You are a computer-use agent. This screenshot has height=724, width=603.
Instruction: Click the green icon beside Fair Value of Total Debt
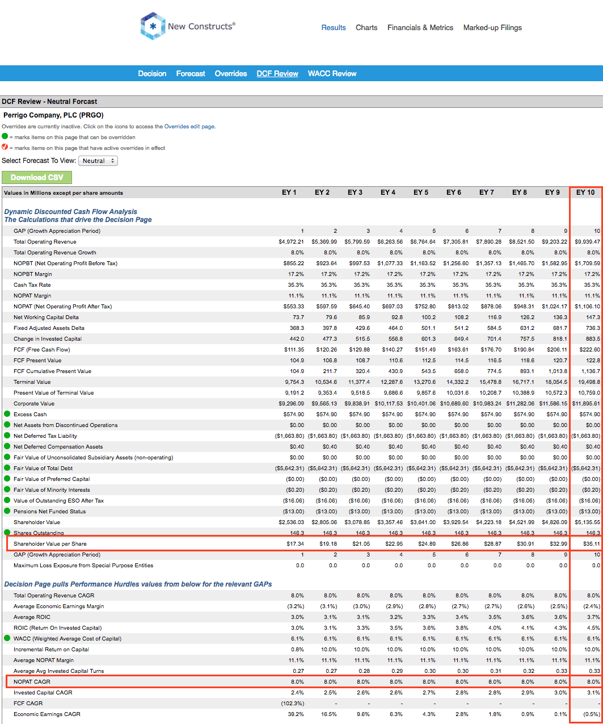pos(7,468)
